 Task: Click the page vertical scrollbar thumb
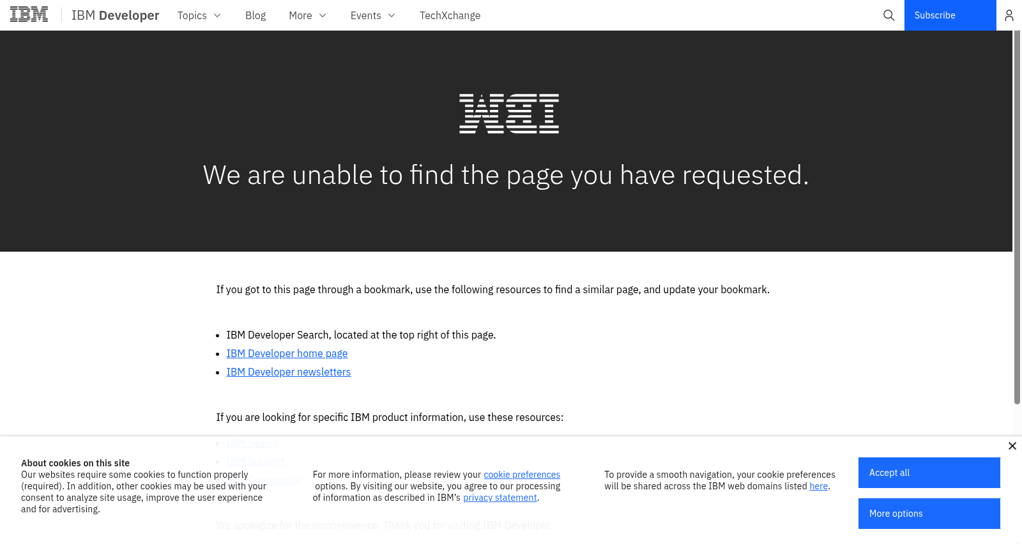pos(1017,217)
